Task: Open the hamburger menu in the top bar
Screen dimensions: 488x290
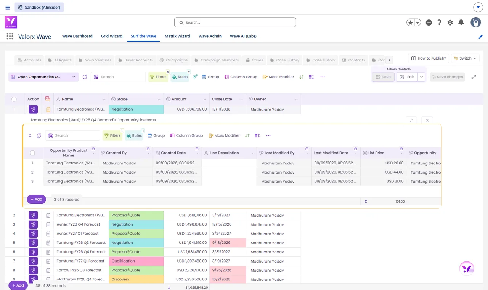Action: pyautogui.click(x=8, y=7)
